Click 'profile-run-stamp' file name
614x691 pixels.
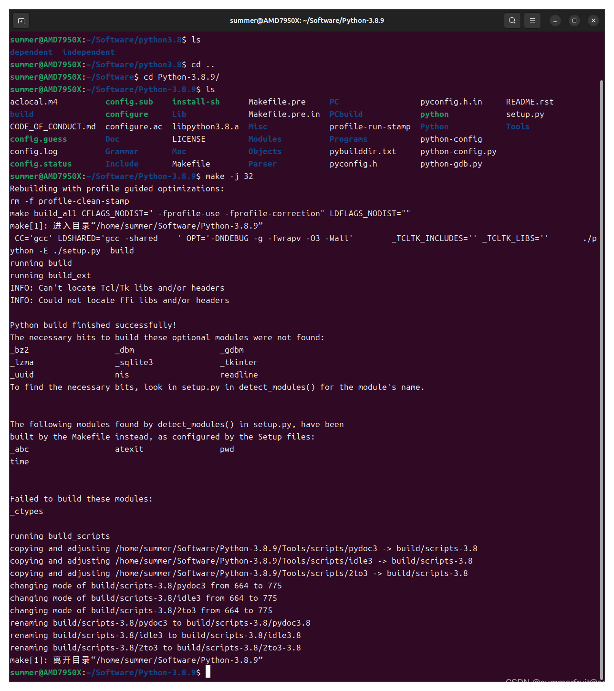click(370, 126)
